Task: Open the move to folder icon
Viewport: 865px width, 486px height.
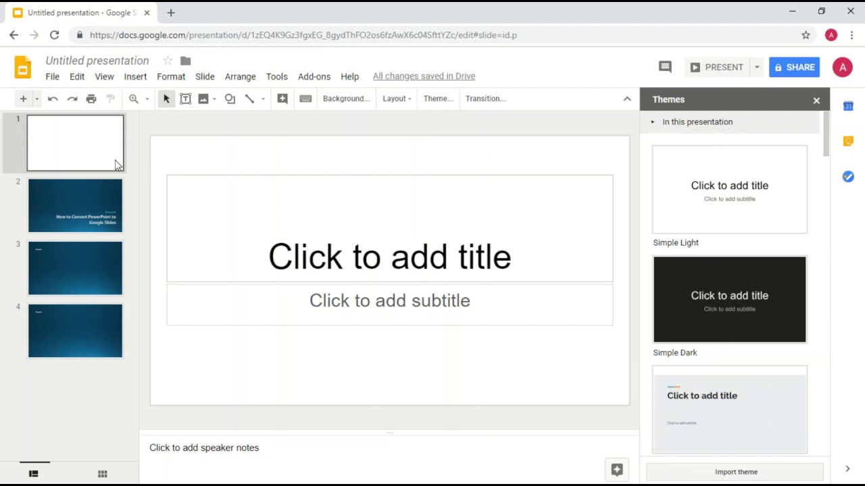Action: click(x=186, y=61)
